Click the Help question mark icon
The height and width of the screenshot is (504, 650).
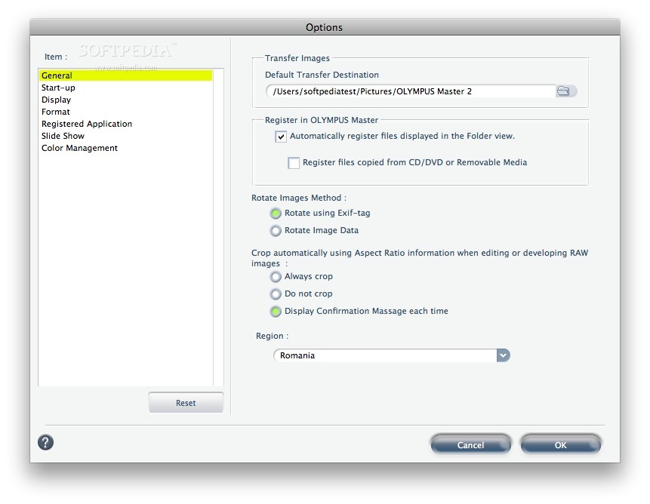click(45, 442)
